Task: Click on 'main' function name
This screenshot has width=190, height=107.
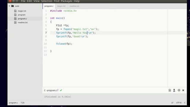Action: click(59, 18)
